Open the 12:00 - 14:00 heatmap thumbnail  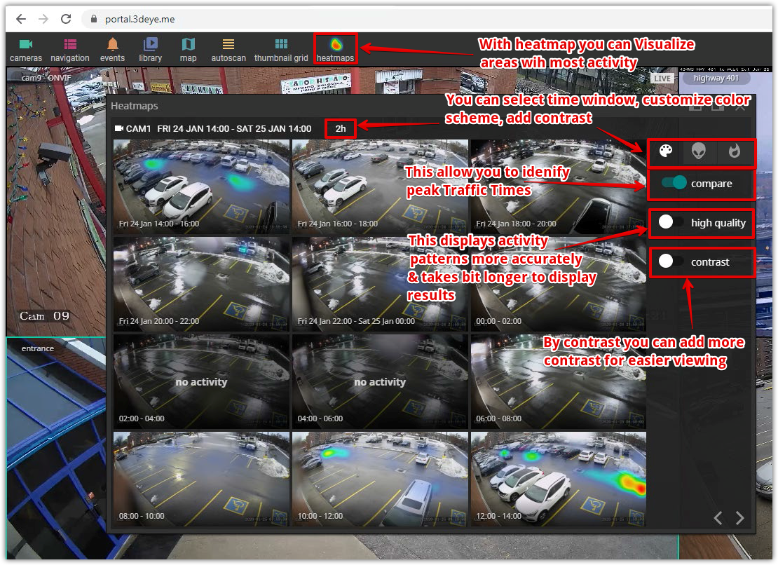558,479
